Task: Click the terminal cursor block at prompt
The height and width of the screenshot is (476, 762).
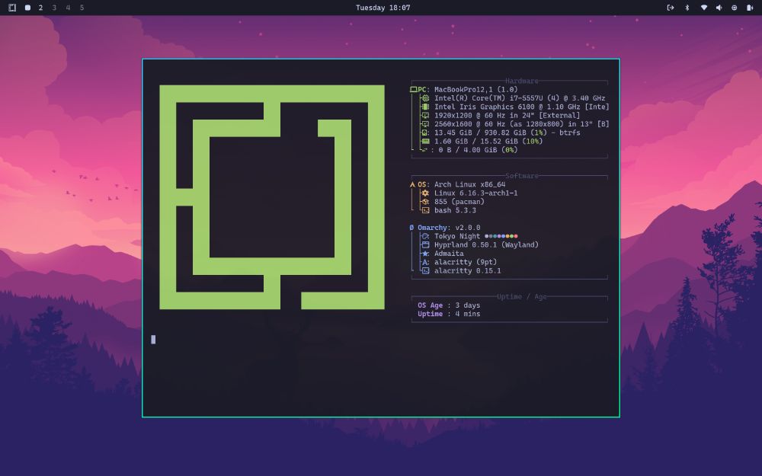Action: [154, 340]
